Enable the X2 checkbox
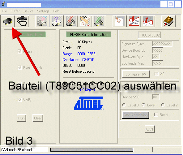183x155 pixels. tap(156, 74)
